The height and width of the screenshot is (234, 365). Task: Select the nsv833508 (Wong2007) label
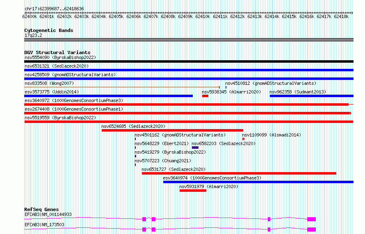(49, 83)
